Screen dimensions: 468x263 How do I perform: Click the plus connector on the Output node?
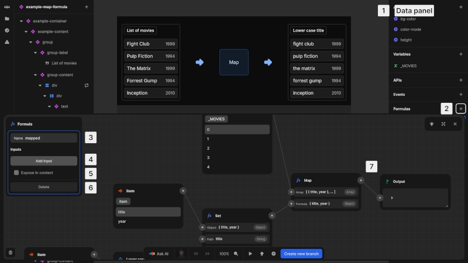[380, 198]
